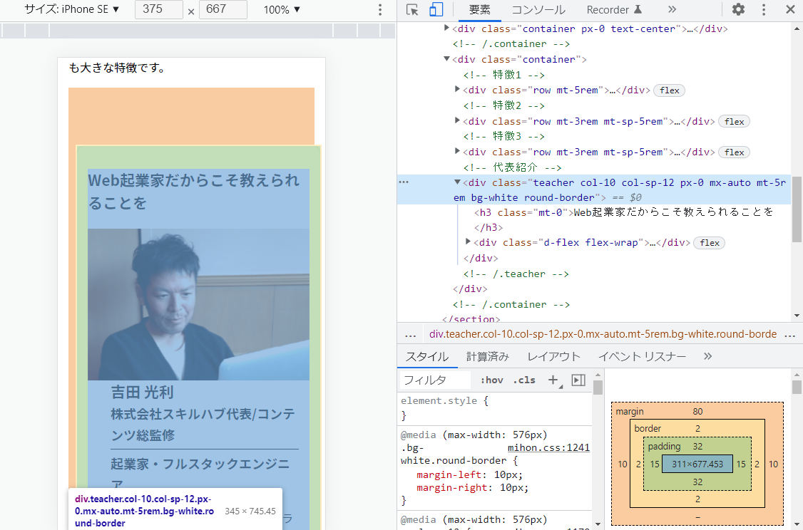Switch to the コンソール tab
Image resolution: width=803 pixels, height=530 pixels.
click(x=538, y=10)
